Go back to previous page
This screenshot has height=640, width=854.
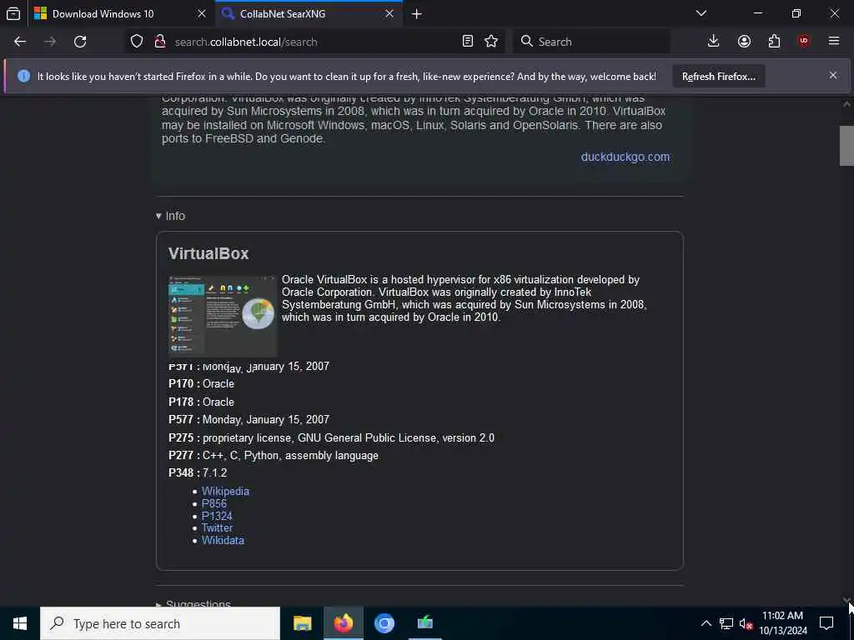click(20, 42)
